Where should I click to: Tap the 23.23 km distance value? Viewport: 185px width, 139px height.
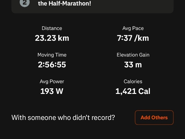coord(52,38)
